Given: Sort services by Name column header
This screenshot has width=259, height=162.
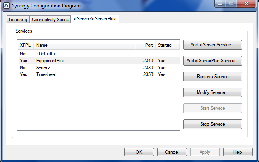Looking at the screenshot, I should point(85,45).
